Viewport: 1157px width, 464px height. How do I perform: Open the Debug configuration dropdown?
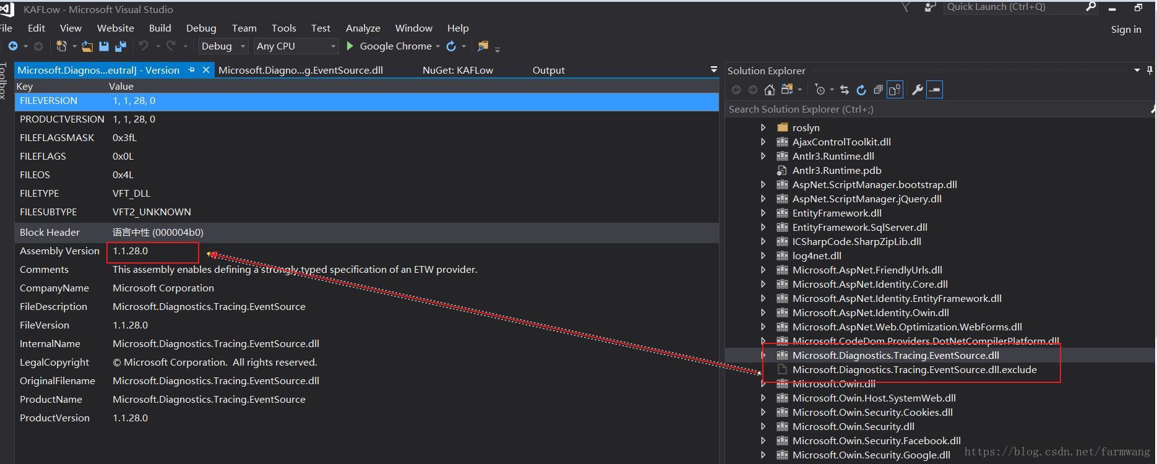223,46
